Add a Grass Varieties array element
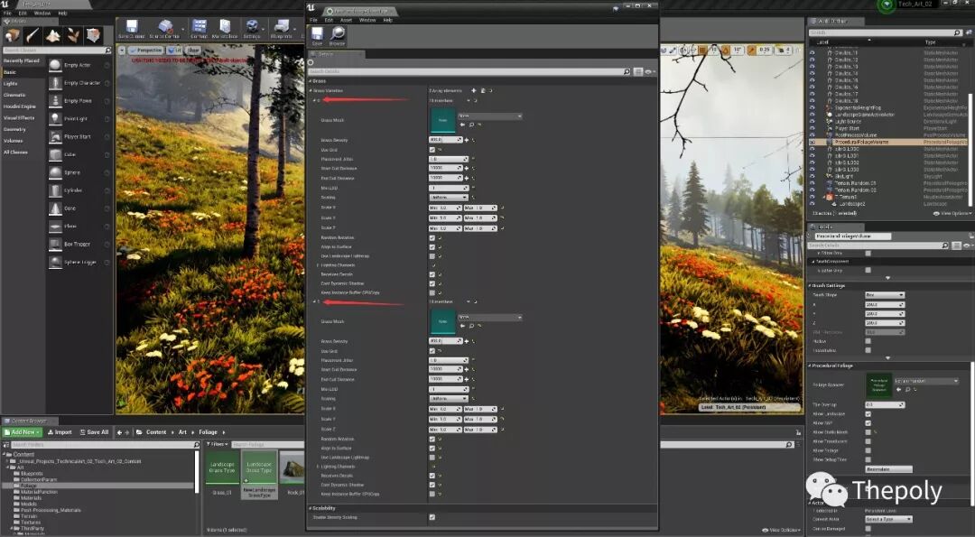 474,91
